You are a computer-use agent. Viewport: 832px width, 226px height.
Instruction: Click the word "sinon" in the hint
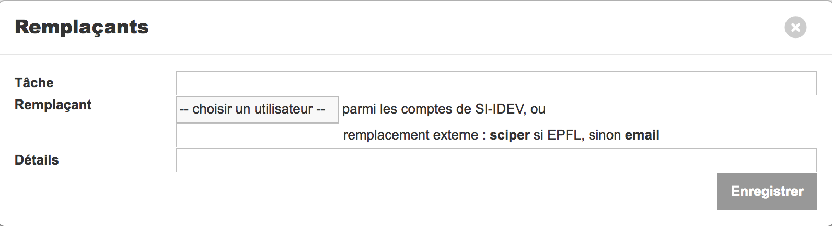tap(605, 135)
